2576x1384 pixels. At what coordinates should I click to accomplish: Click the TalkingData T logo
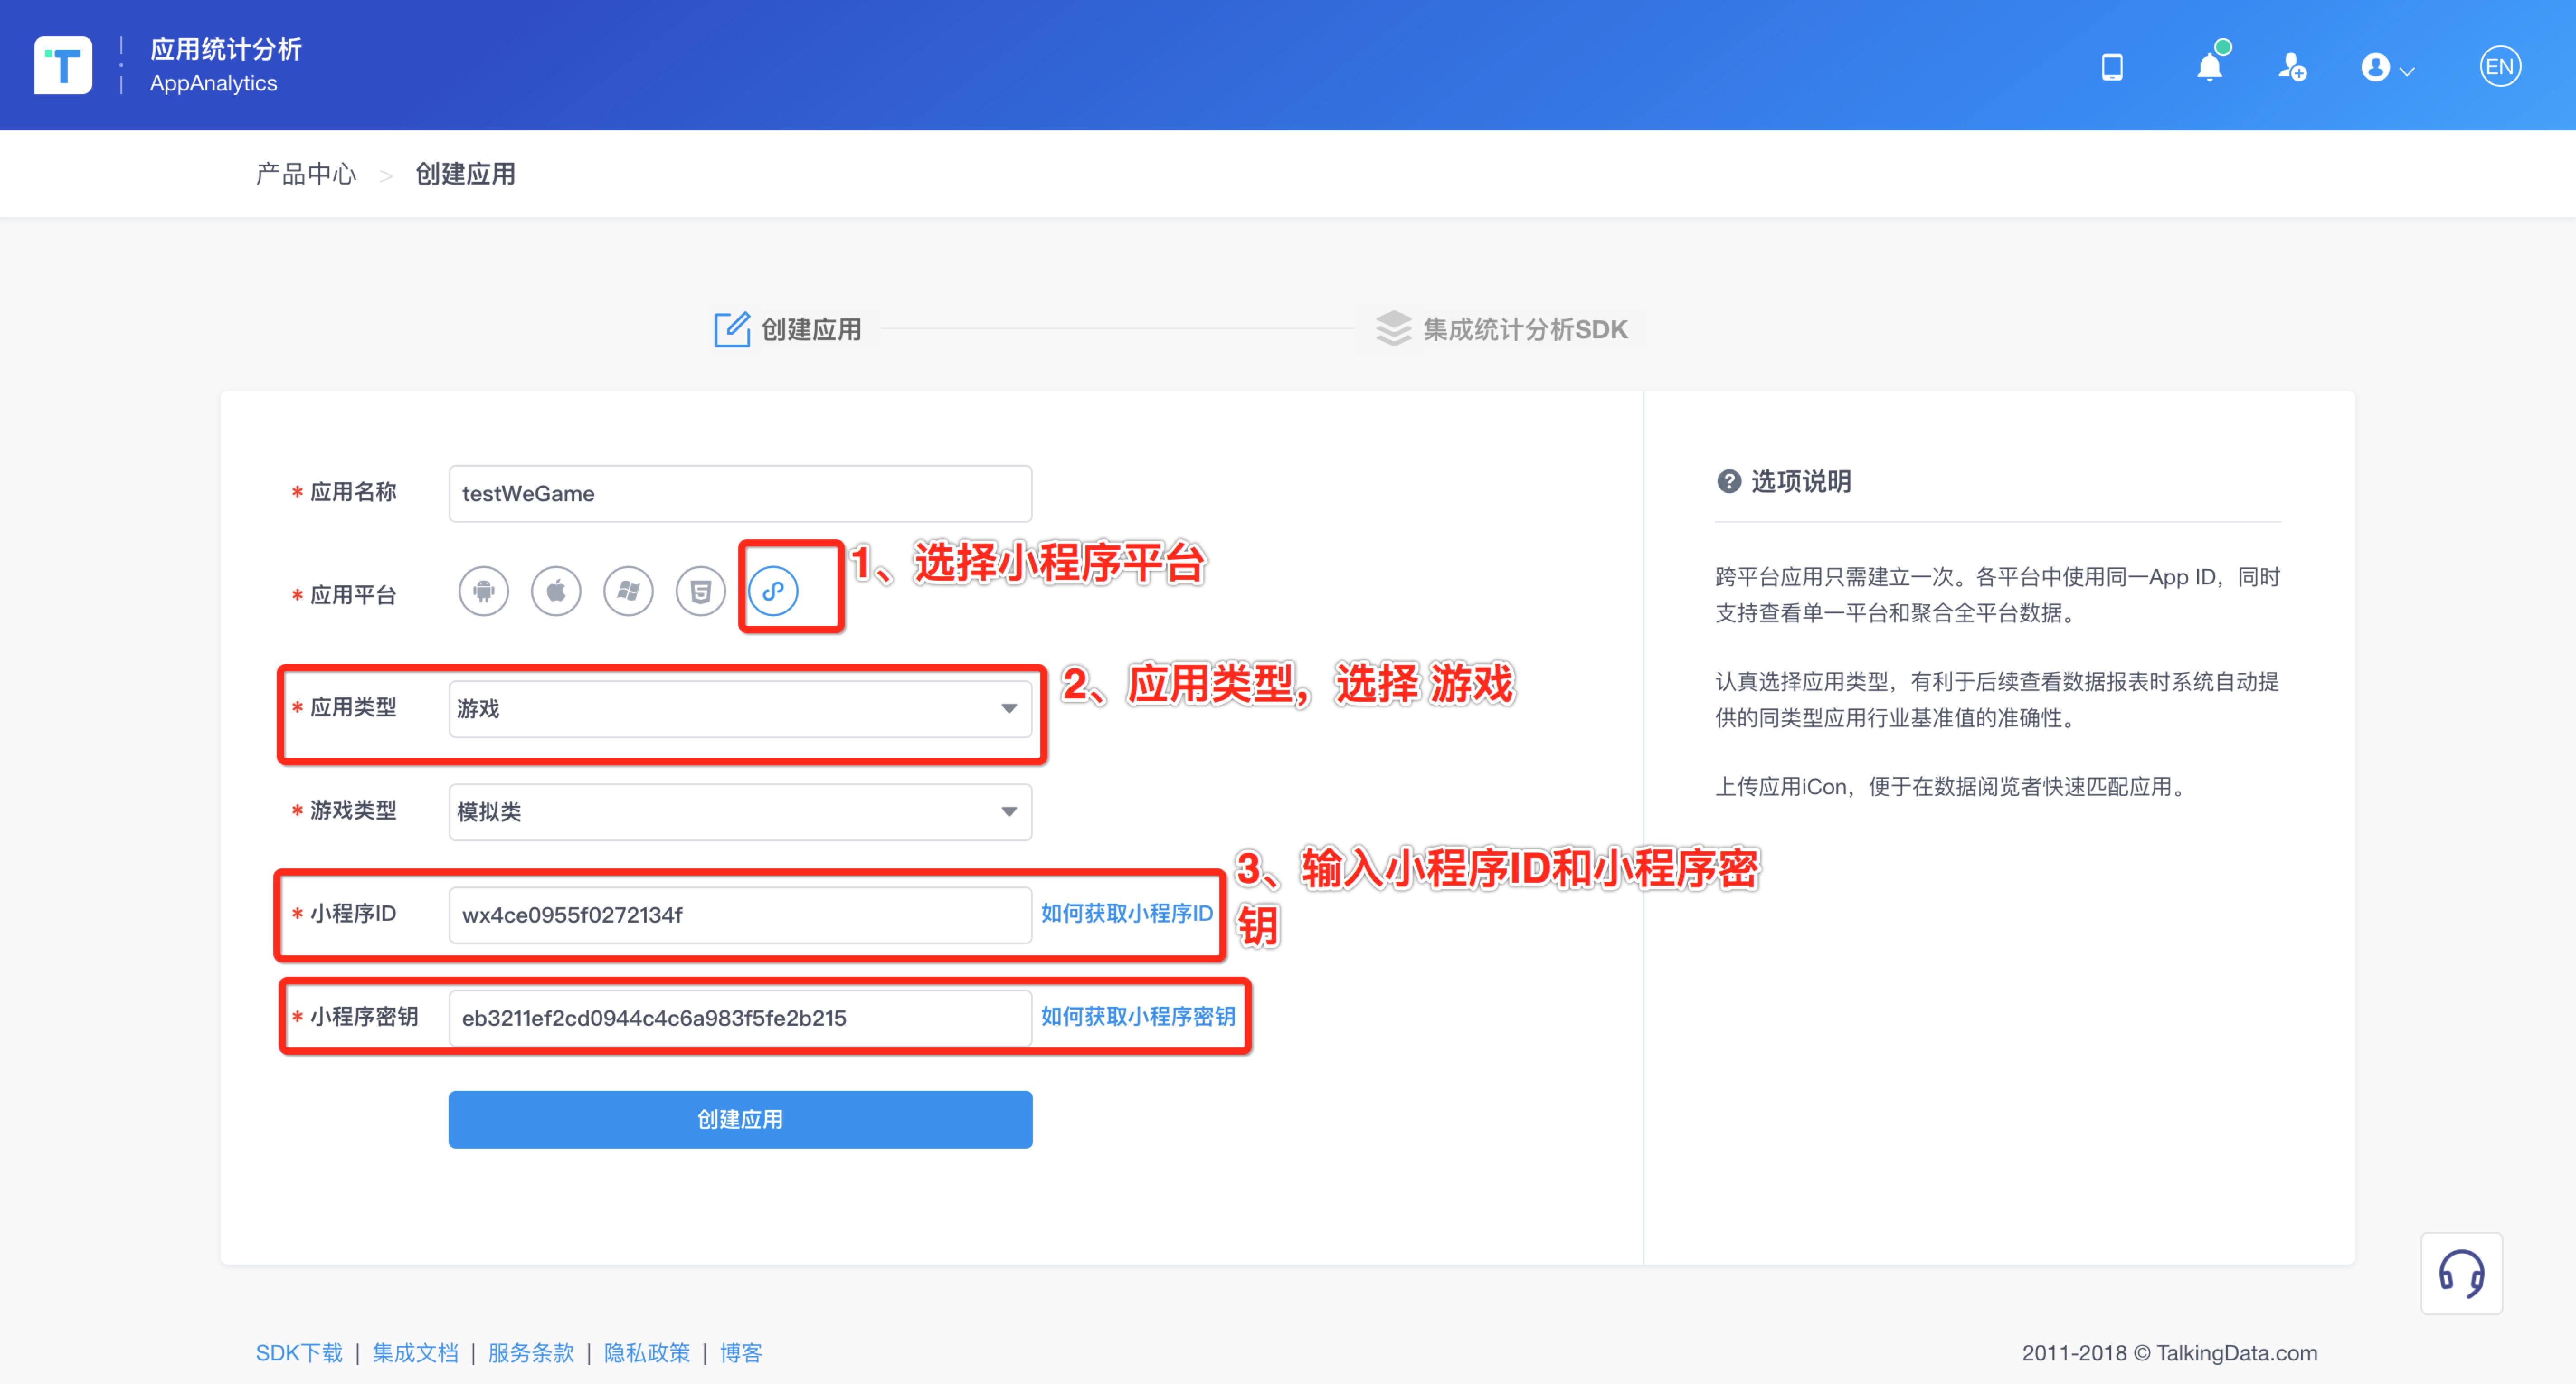[63, 65]
